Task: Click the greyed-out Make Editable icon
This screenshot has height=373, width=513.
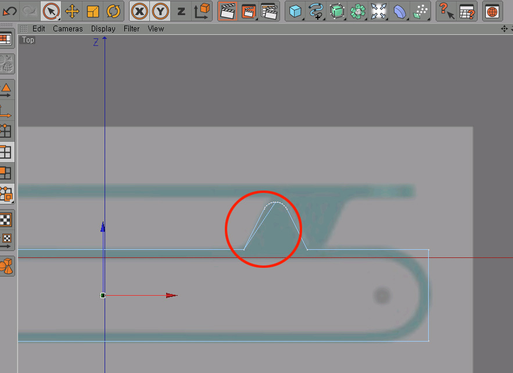Action: [6, 64]
